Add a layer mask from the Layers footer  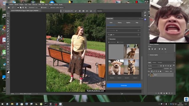point(161,93)
